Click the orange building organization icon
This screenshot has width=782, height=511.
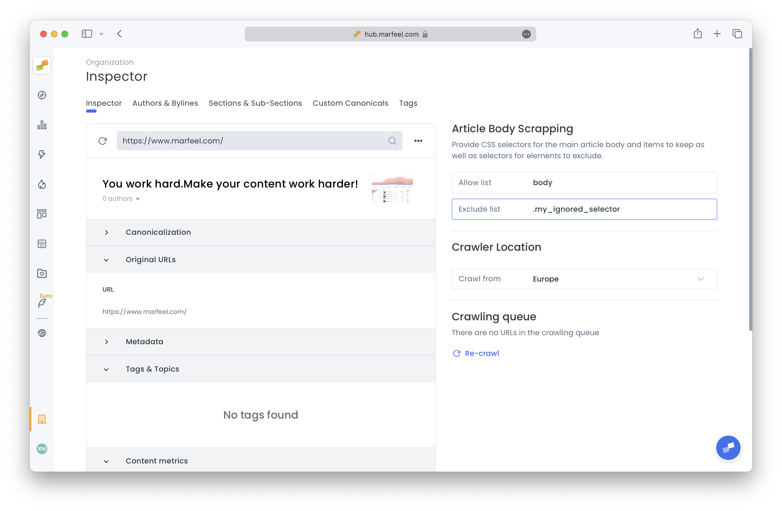point(42,419)
